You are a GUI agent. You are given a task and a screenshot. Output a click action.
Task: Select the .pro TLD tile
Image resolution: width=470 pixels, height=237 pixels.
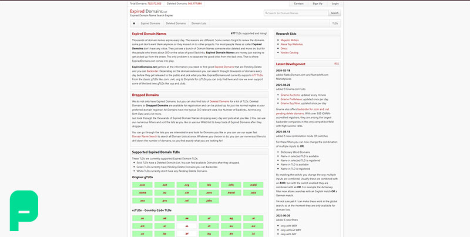click(164, 201)
